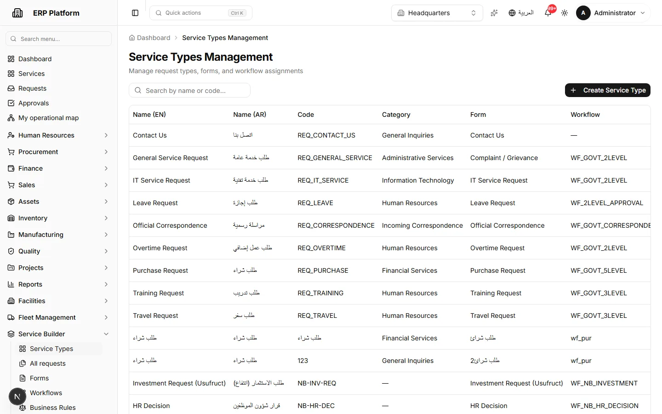Expand the Quality menu
Screen dimensions: 662x414
[x=58, y=251]
